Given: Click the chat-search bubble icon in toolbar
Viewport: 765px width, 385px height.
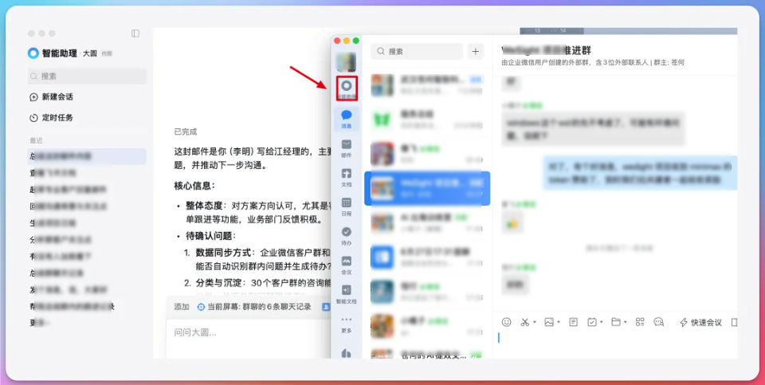Looking at the screenshot, I should pyautogui.click(x=659, y=322).
